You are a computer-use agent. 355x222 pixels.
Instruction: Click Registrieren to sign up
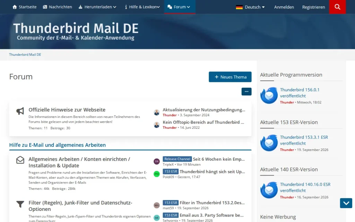click(x=313, y=7)
